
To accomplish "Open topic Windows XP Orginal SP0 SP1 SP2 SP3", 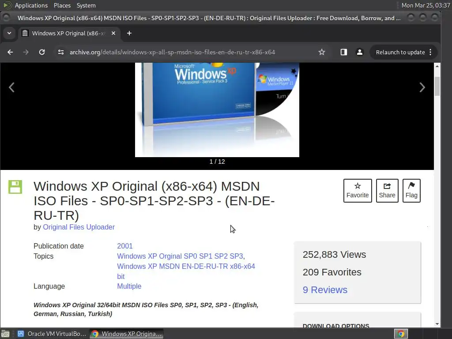I will [180, 256].
